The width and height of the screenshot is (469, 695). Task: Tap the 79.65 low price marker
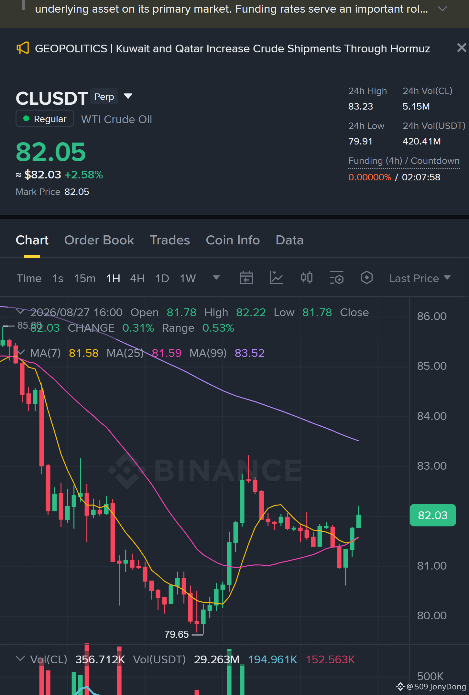tap(176, 634)
